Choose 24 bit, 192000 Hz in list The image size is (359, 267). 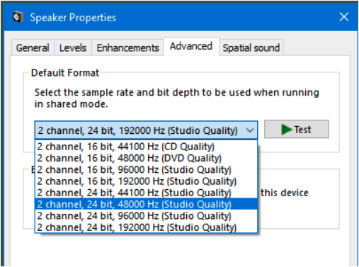click(146, 227)
